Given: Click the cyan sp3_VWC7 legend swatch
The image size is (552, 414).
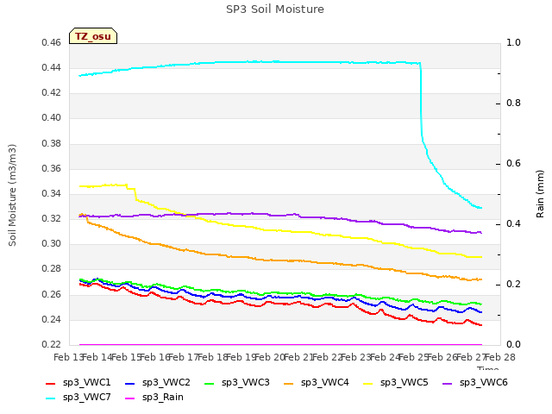Looking at the screenshot, I should (51, 398).
